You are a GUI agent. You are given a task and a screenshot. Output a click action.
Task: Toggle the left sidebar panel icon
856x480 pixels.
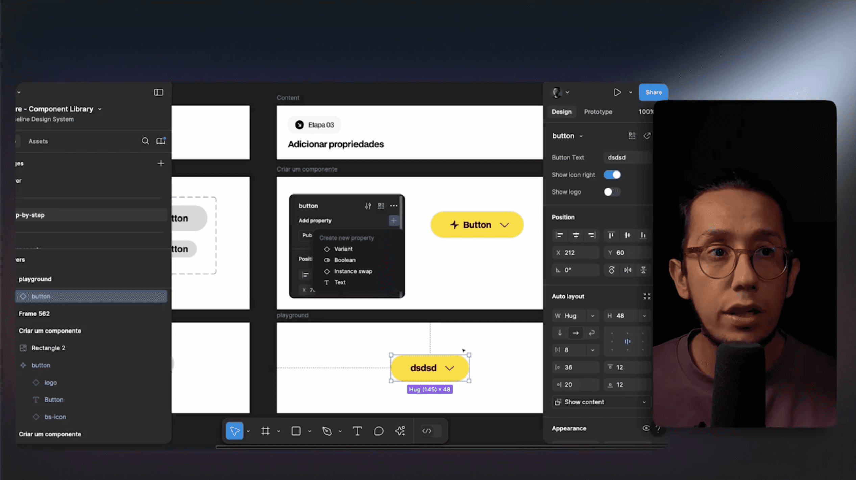[x=158, y=92]
